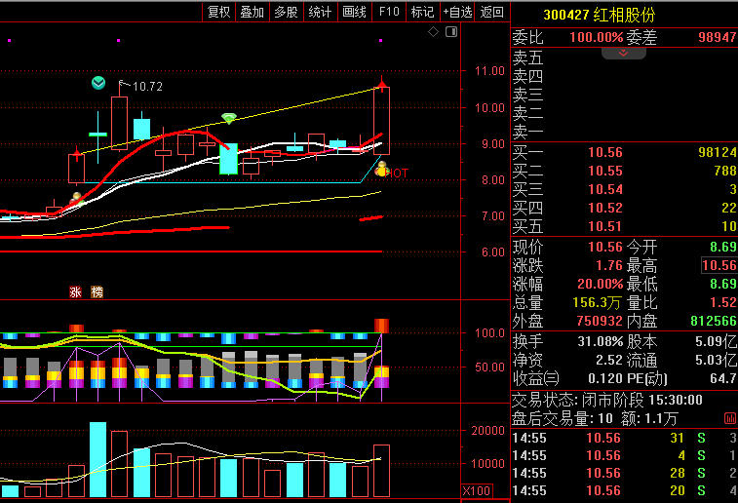Click the green down-arrow signal marker
This screenshot has width=738, height=503.
97,83
